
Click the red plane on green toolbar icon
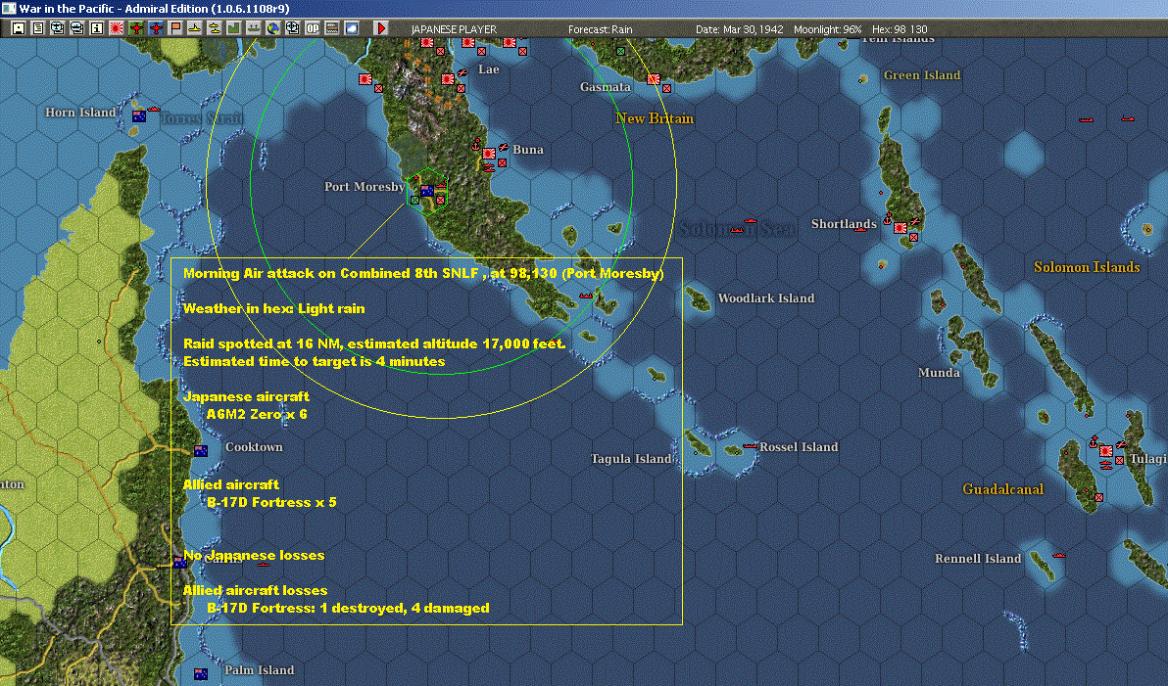(x=135, y=28)
